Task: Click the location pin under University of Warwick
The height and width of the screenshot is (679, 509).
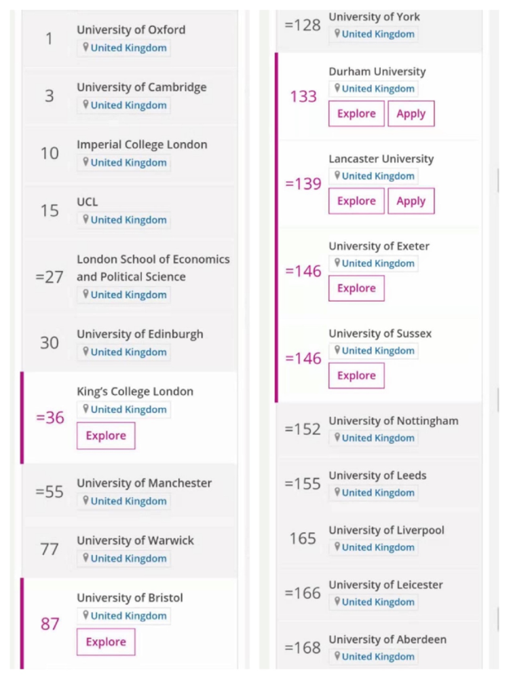Action: click(x=86, y=558)
